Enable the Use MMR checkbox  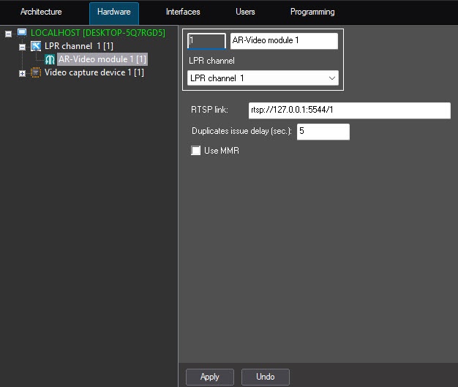coord(195,151)
